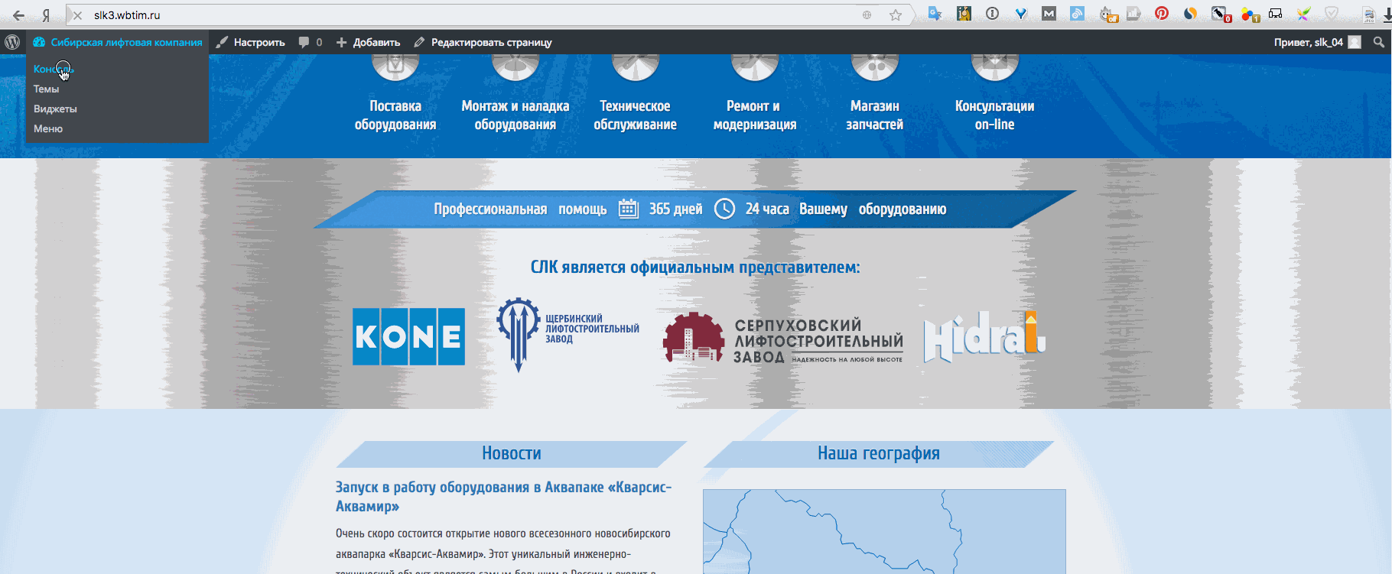The image size is (1392, 574).
Task: Open 'Поставка оборудования' service
Action: [x=395, y=115]
